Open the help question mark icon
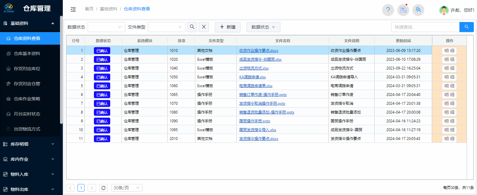 [388, 10]
